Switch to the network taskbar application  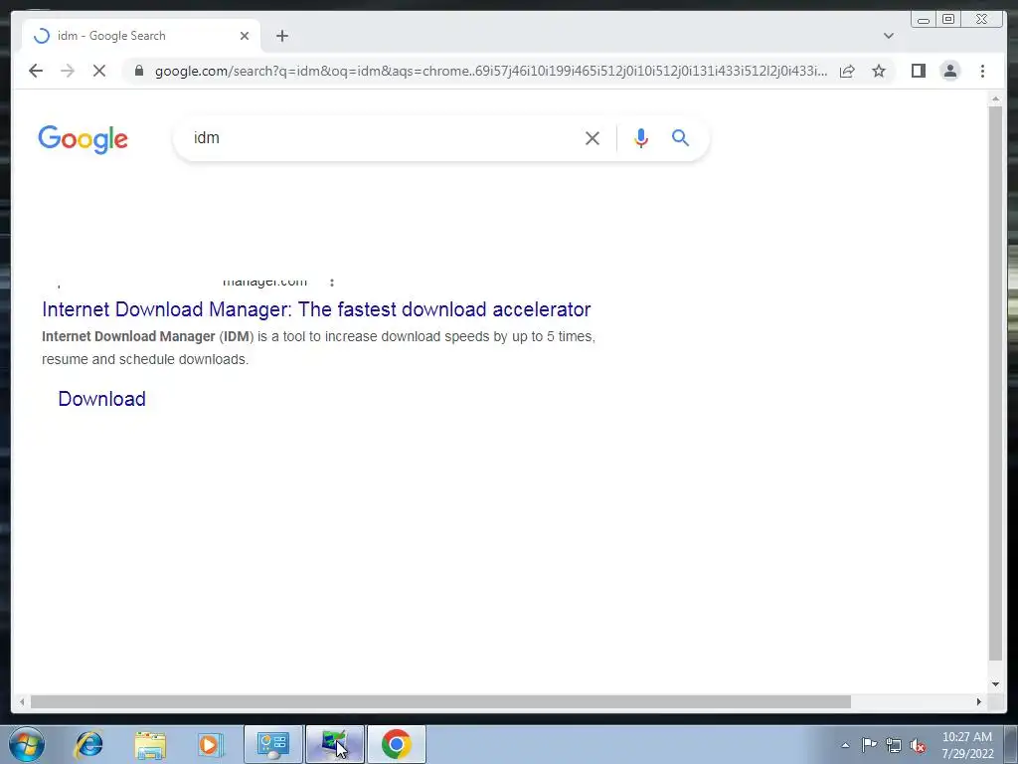point(334,745)
